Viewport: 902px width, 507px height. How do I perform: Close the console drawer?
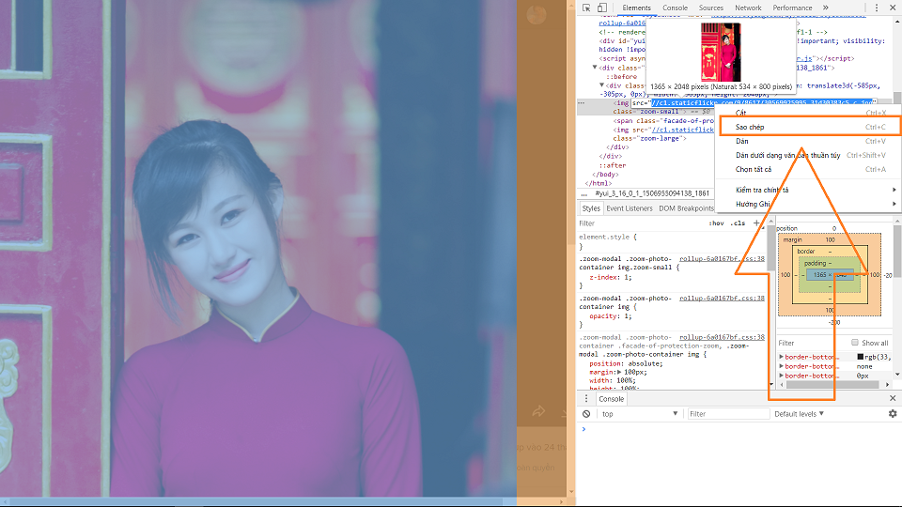(x=893, y=399)
